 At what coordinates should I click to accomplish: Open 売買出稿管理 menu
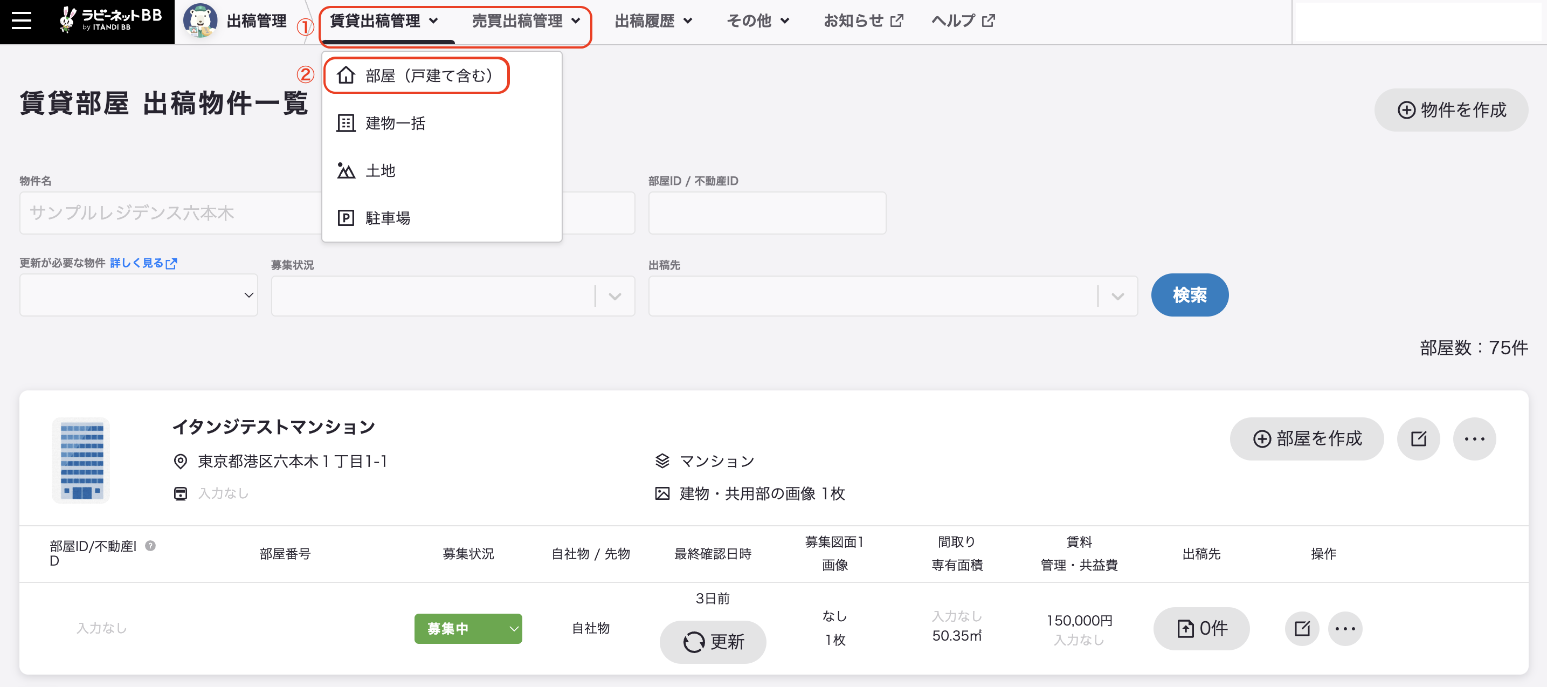pyautogui.click(x=526, y=22)
